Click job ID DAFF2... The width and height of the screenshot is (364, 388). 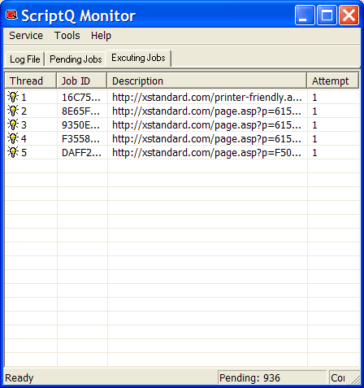(81, 153)
